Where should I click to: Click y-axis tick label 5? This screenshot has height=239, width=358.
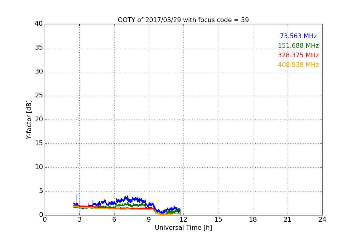point(41,191)
